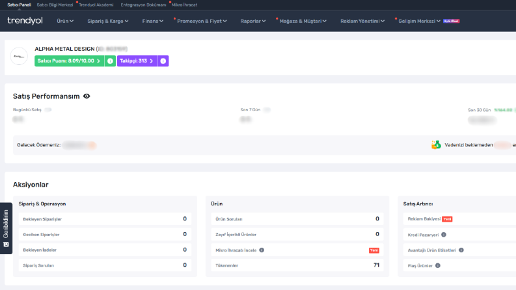Expand the Raporlar menu
516x290 pixels.
[x=252, y=21]
